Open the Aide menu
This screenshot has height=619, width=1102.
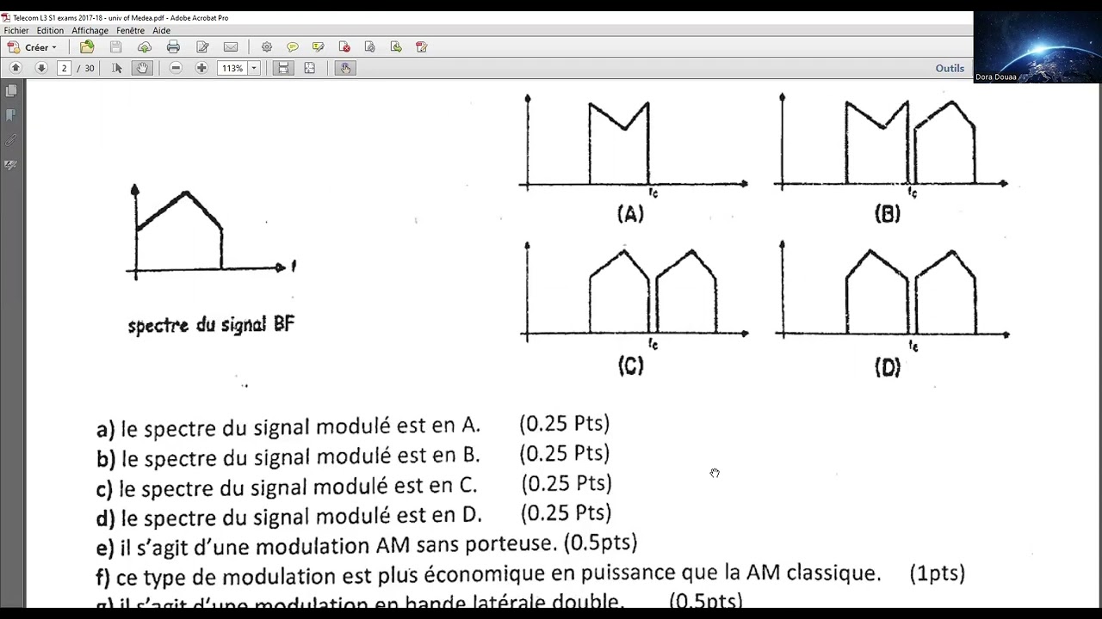(x=161, y=31)
